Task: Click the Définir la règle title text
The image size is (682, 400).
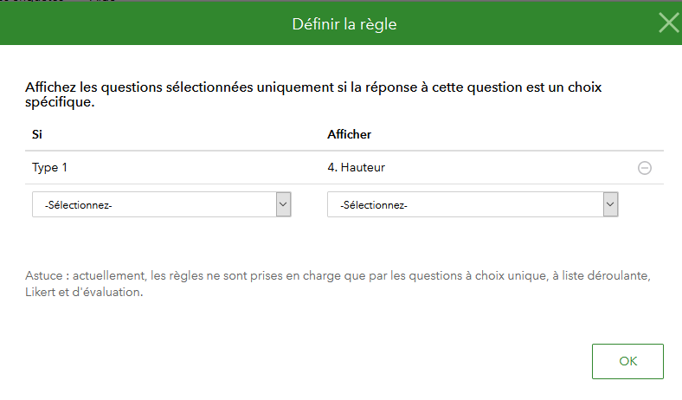Action: [x=344, y=24]
